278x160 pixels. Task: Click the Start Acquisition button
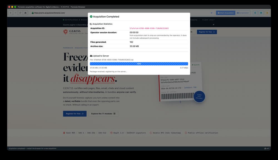(x=225, y=13)
